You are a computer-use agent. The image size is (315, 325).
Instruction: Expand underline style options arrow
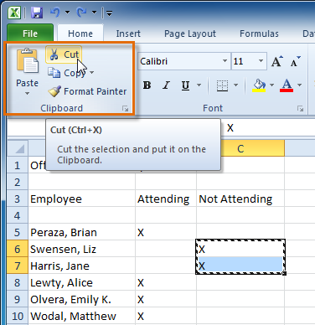tap(199, 85)
